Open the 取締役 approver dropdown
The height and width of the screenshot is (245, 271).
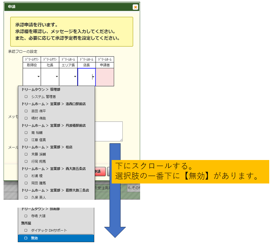click(38, 76)
